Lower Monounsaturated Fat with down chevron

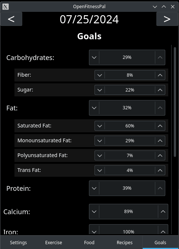pyautogui.click(x=100, y=141)
